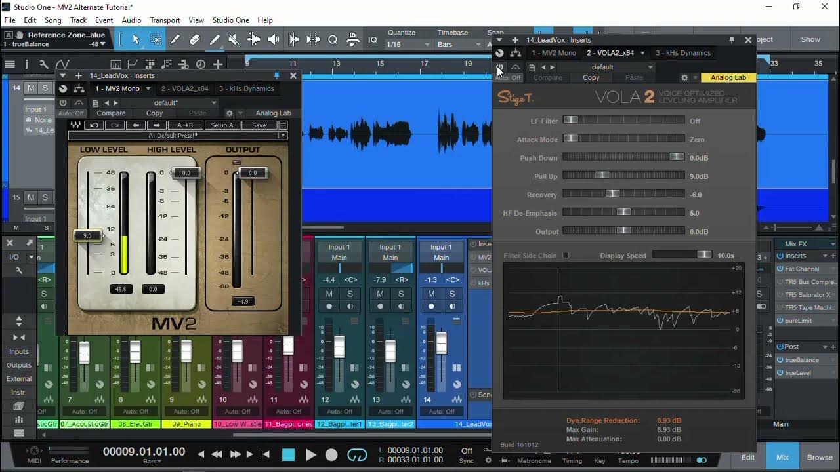Click the Stop transport button

coord(288,455)
